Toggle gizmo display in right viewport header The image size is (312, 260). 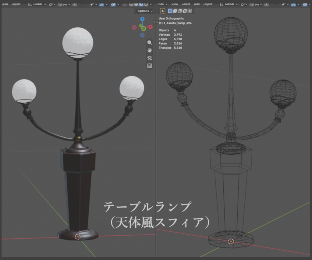293,4
